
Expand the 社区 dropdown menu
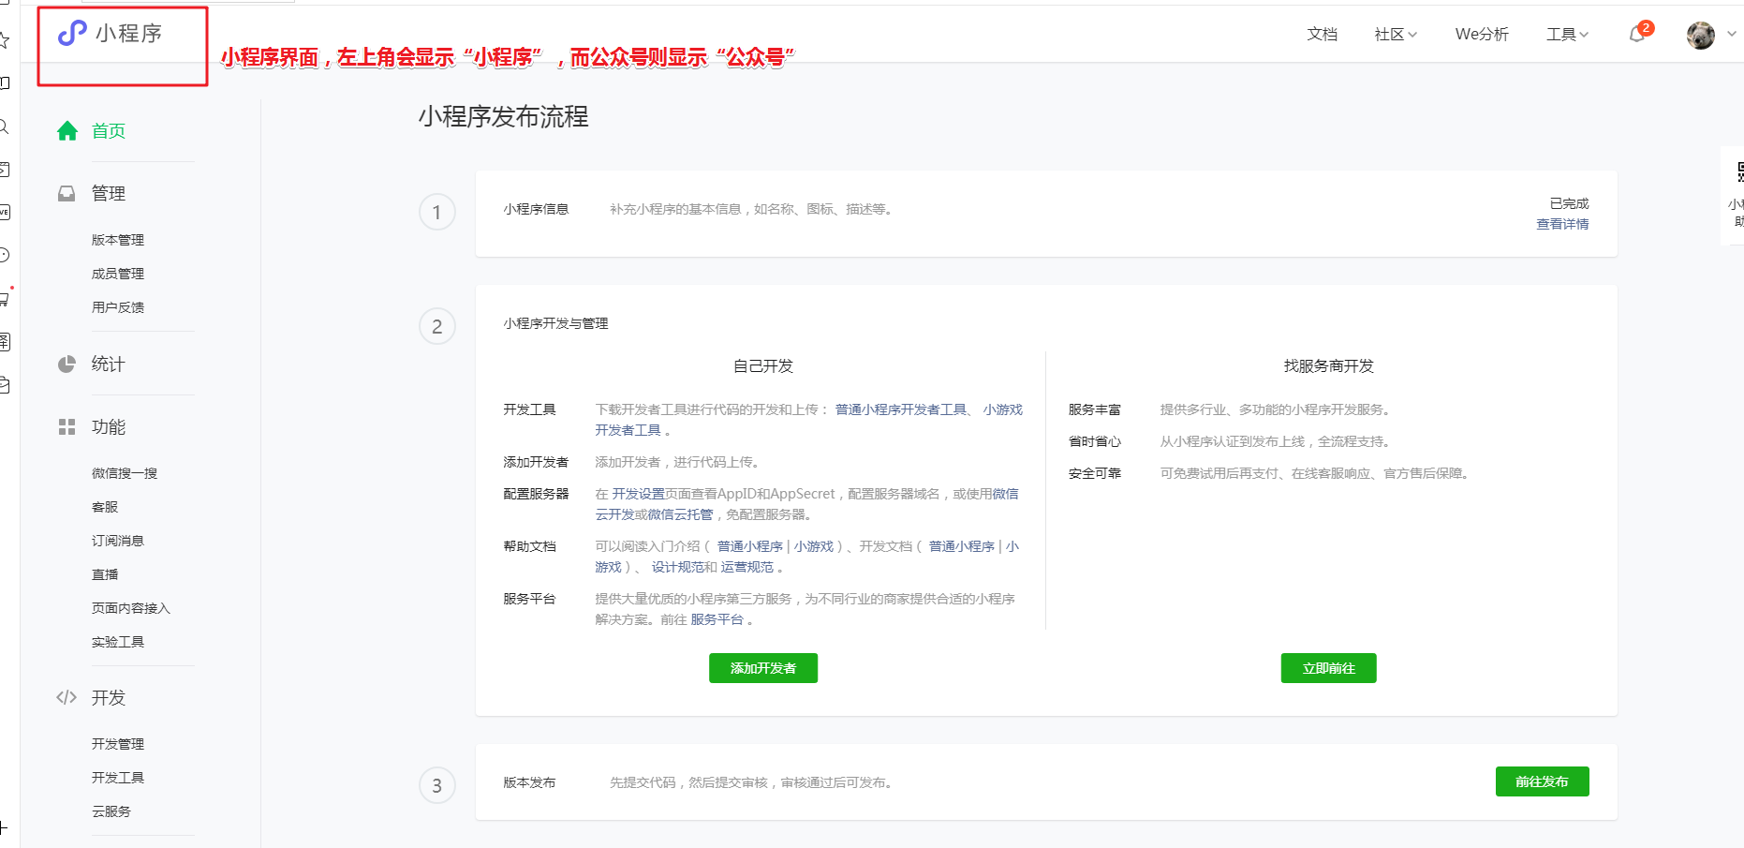[x=1396, y=35]
